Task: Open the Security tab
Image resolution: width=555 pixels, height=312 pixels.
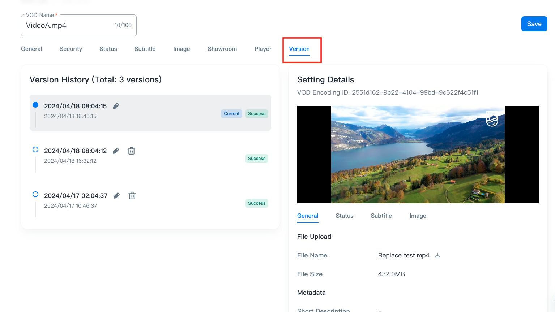Action: (x=71, y=49)
